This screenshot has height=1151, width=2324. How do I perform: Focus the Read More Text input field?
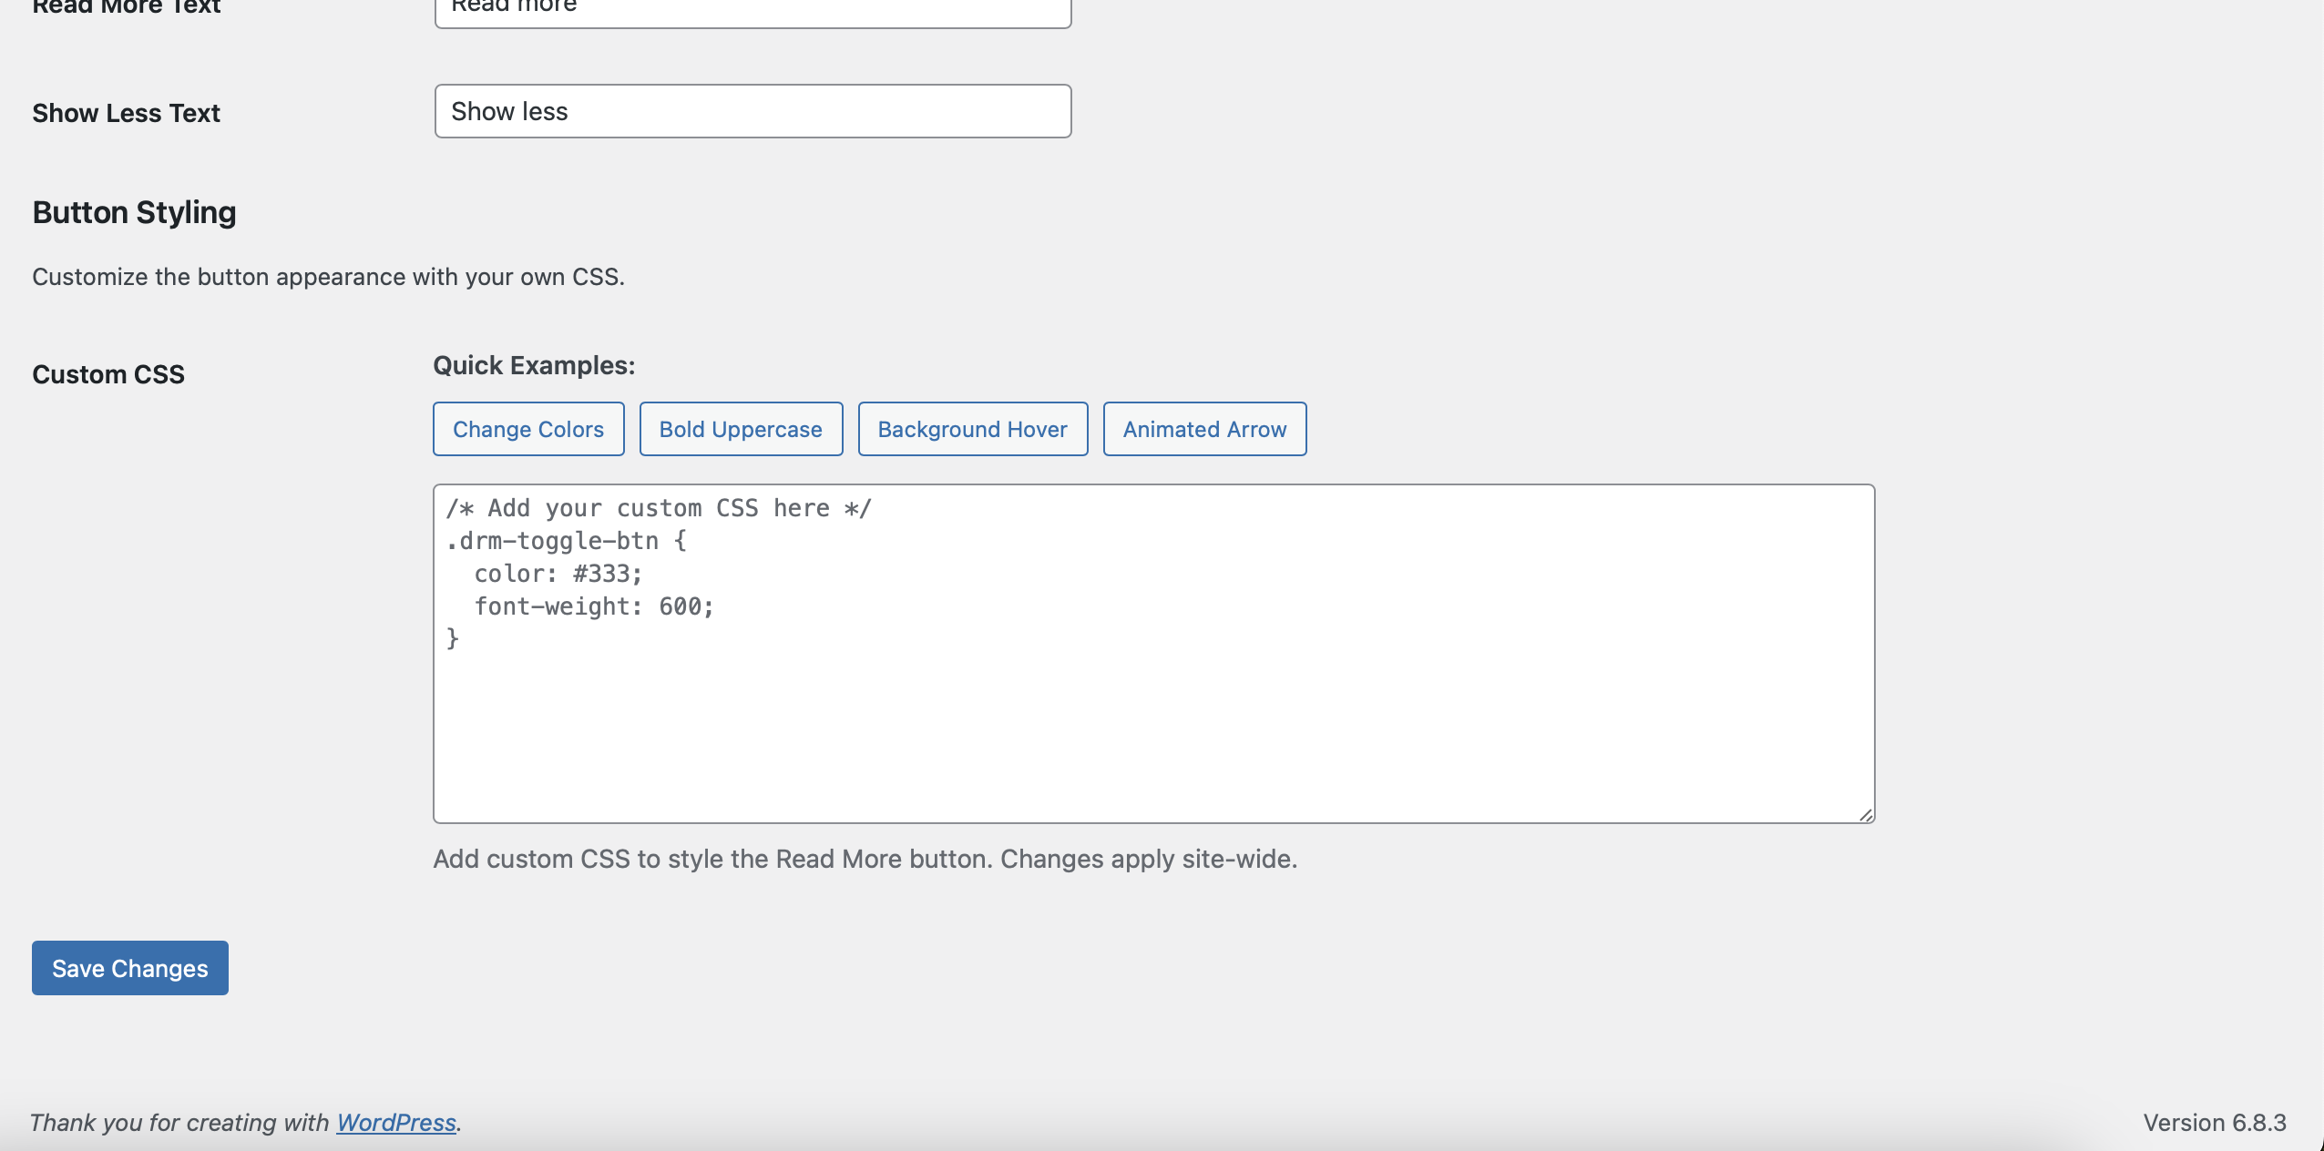752,11
